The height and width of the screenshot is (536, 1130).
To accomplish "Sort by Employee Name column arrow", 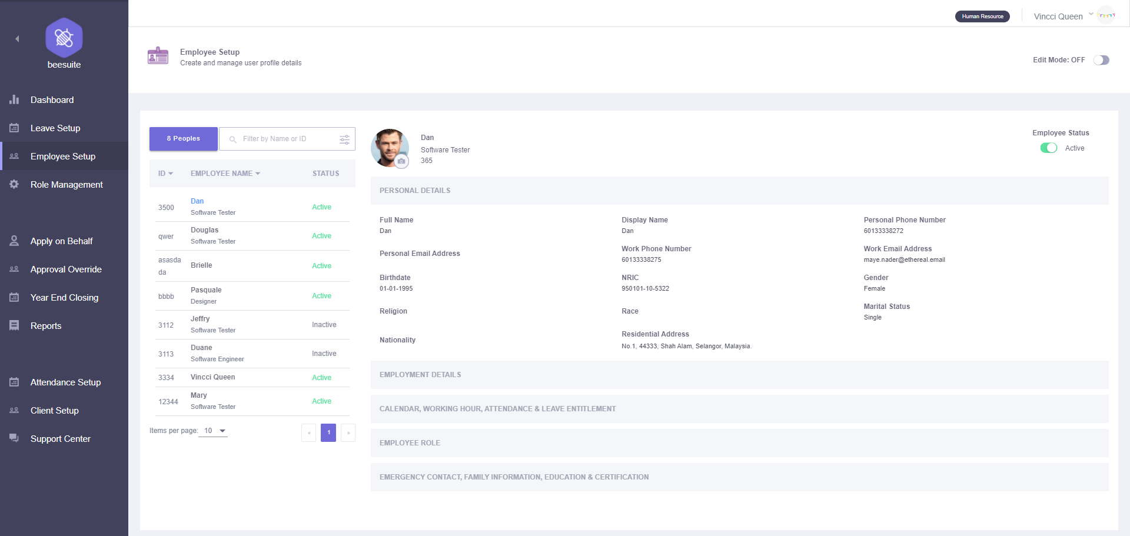I will pos(258,174).
